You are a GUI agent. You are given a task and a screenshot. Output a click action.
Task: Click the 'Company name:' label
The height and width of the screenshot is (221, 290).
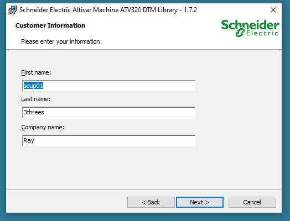(x=43, y=128)
